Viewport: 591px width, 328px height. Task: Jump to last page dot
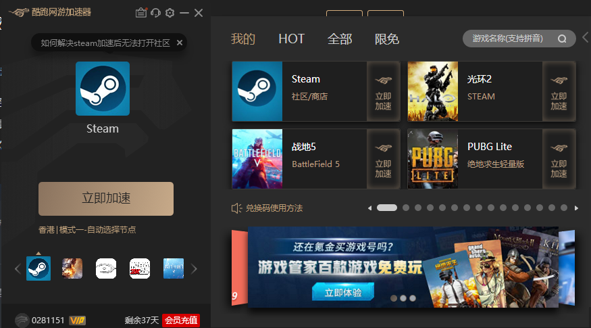coord(564,208)
